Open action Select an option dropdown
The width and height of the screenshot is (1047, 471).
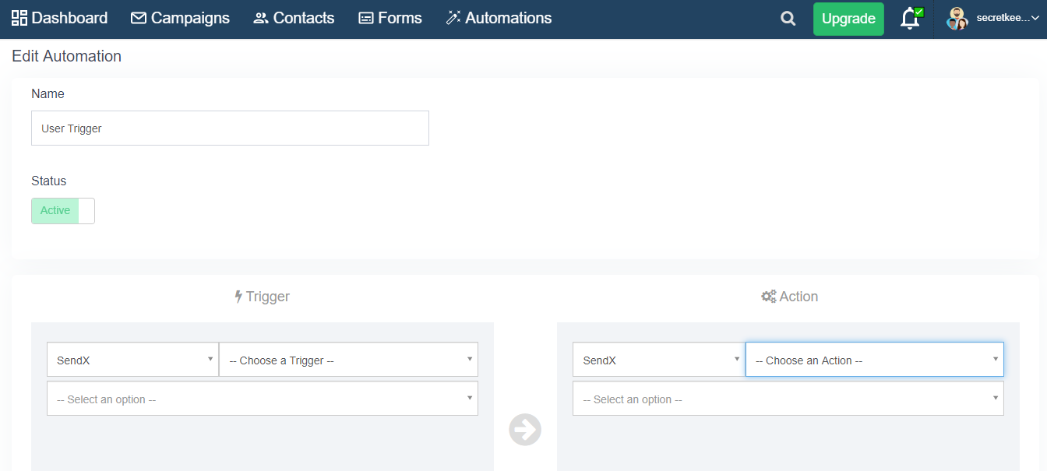pos(788,399)
